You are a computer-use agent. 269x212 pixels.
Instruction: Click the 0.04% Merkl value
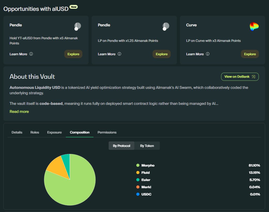(255, 187)
